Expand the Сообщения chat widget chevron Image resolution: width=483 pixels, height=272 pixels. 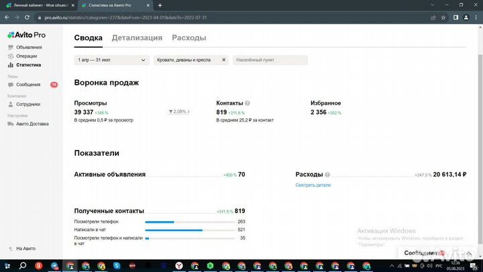[x=469, y=254]
